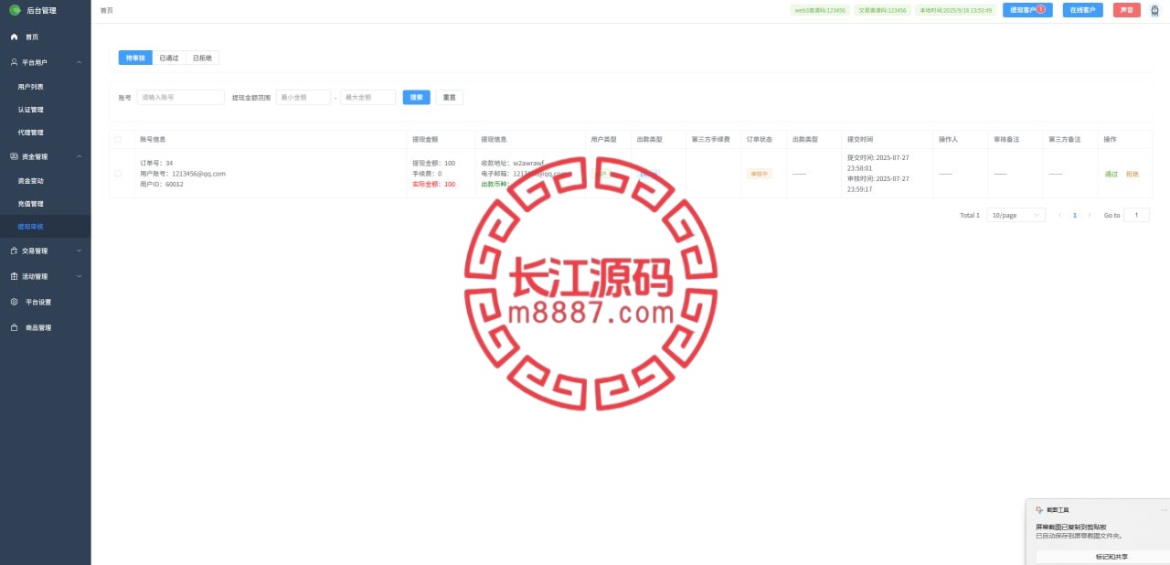Click the 账号信息 column header
This screenshot has width=1170, height=565.
(x=153, y=139)
